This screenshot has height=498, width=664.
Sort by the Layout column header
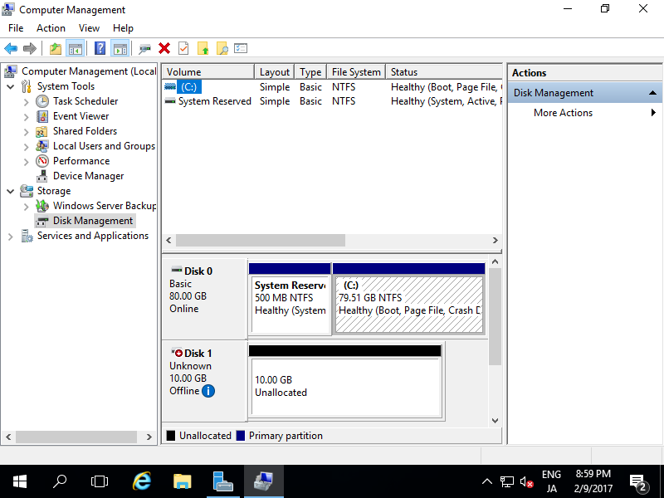coord(275,72)
